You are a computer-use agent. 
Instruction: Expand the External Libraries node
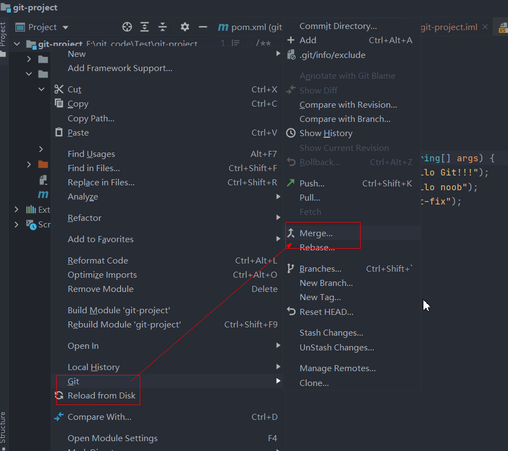pyautogui.click(x=16, y=209)
